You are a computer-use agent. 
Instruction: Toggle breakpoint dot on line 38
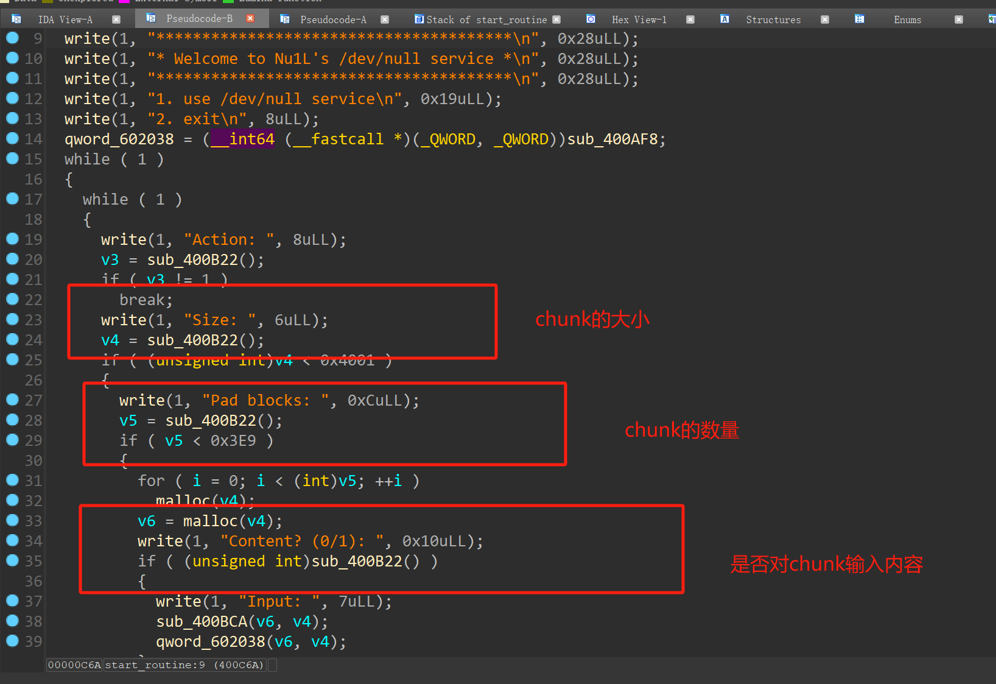pos(12,621)
